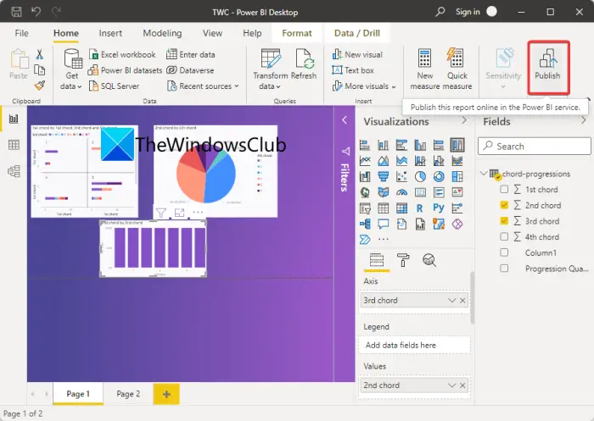The image size is (594, 421).
Task: Select the gauge visualization icon
Action: coord(401,192)
